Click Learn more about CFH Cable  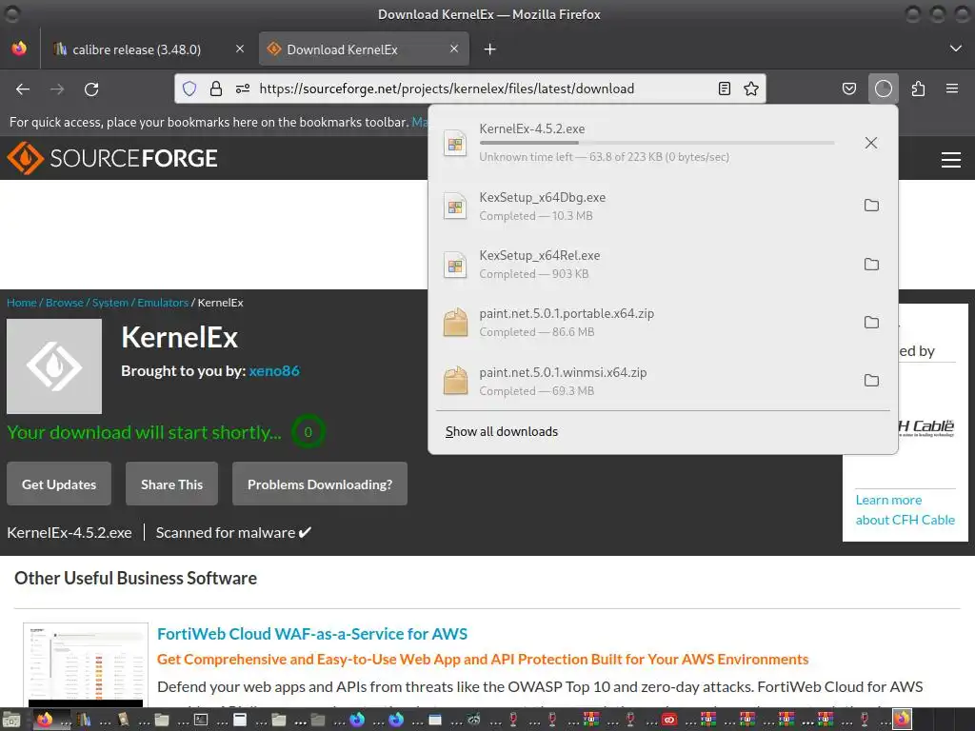[905, 510]
